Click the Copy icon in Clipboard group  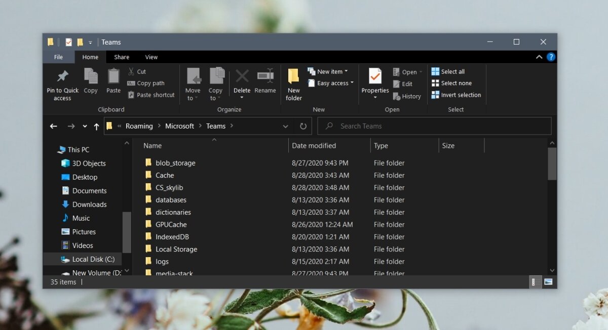(x=91, y=76)
